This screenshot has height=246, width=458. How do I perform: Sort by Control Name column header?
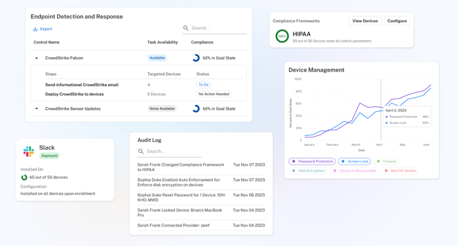click(46, 42)
